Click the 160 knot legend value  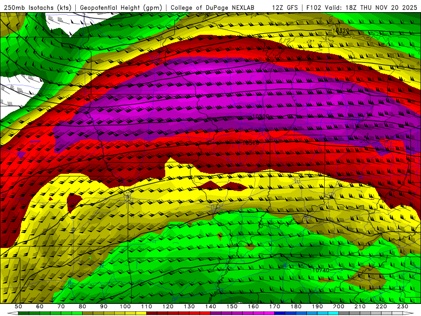(x=253, y=307)
